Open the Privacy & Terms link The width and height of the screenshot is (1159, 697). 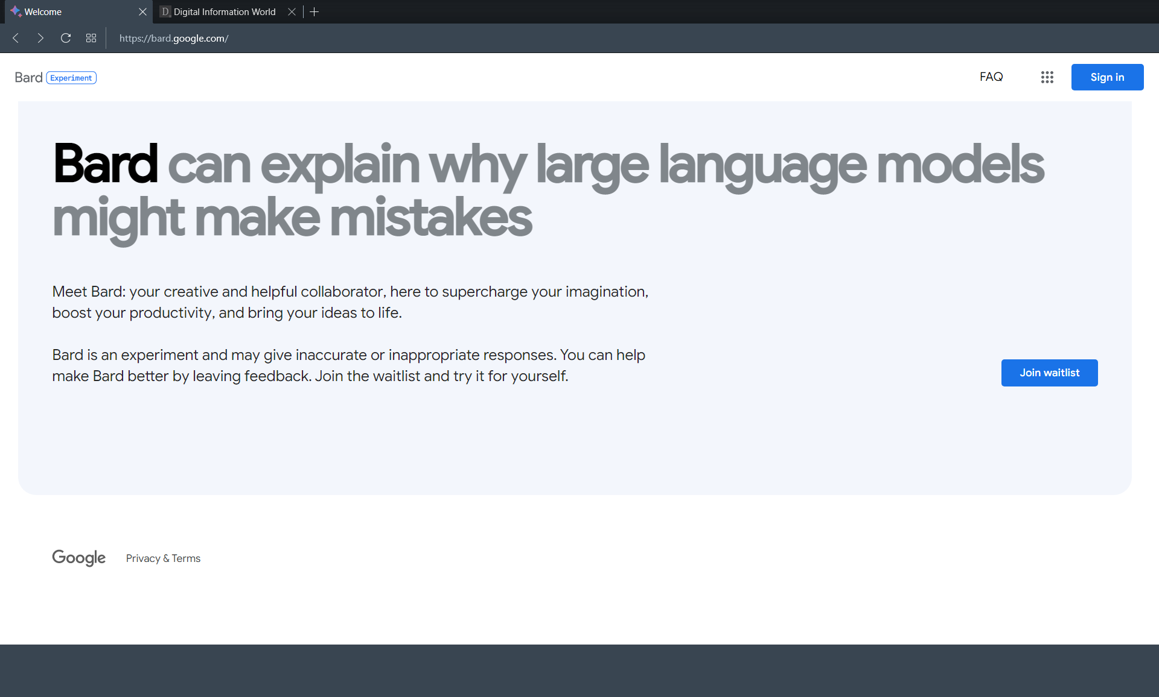[x=163, y=558]
